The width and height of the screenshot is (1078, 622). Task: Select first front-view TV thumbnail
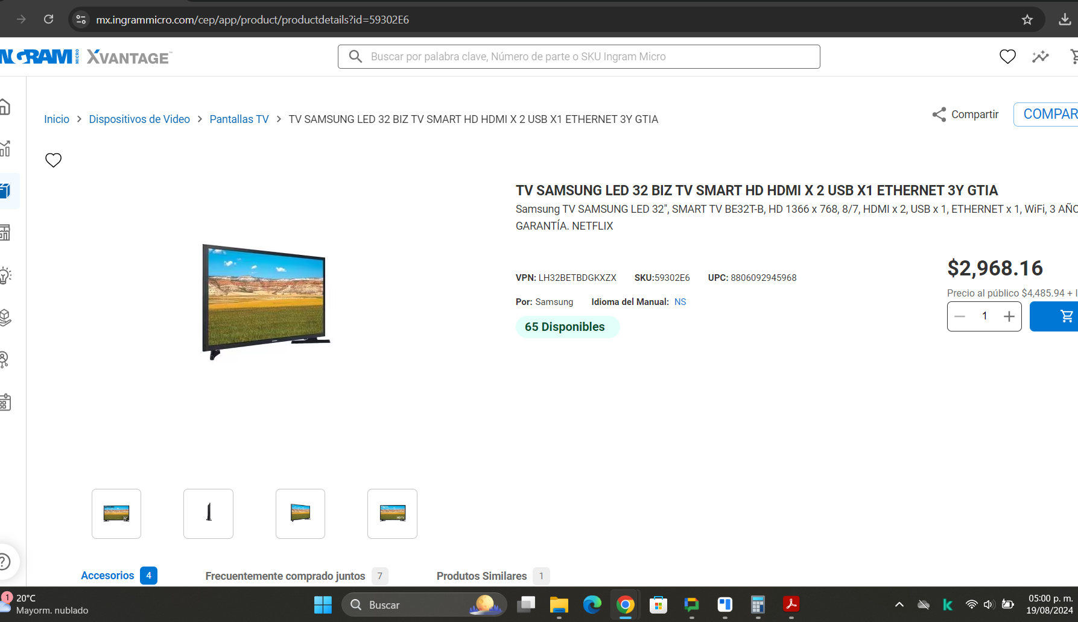[x=116, y=514]
